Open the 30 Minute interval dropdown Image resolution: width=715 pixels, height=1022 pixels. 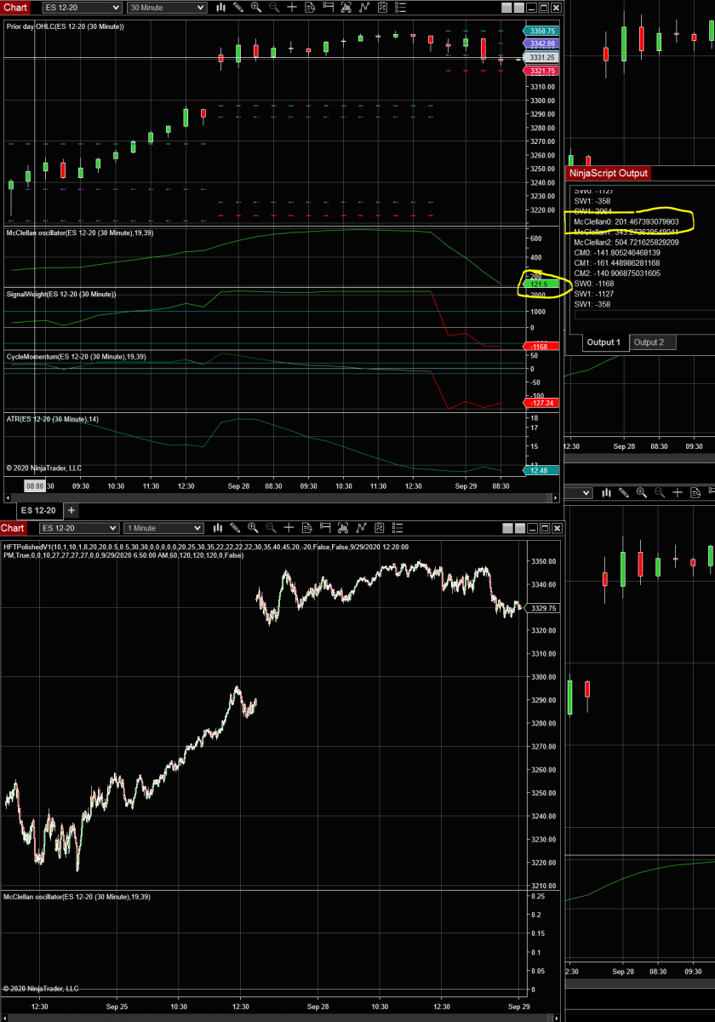point(167,7)
